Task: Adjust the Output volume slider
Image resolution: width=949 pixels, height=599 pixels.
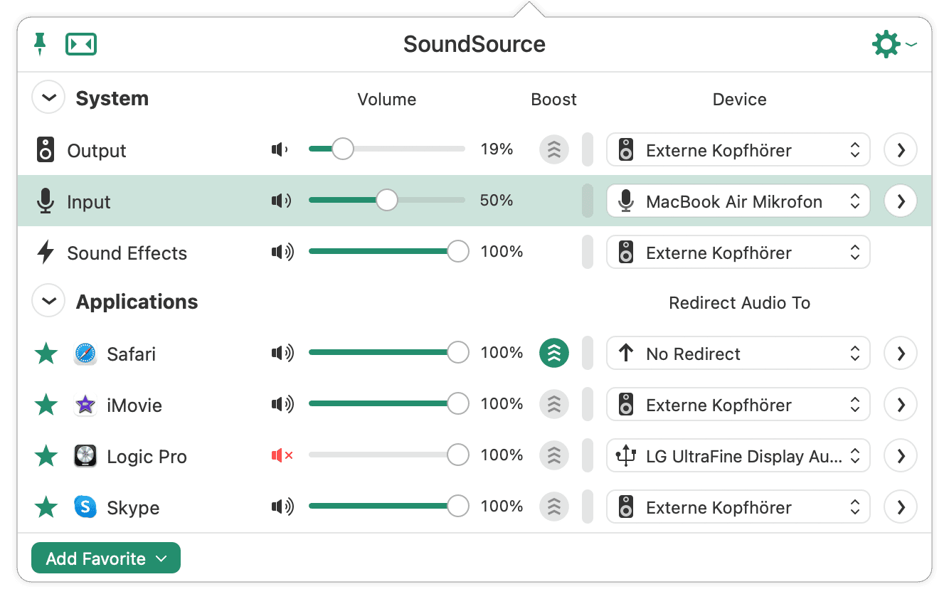Action: (387, 149)
